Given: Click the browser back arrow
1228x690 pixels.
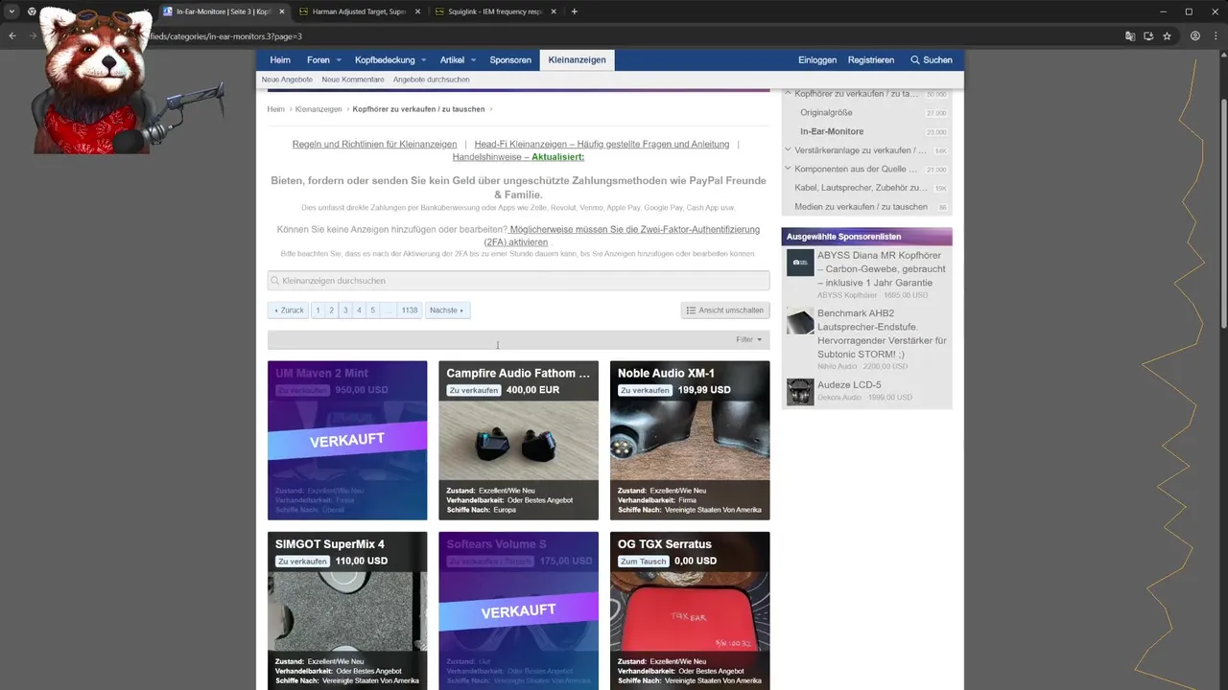Looking at the screenshot, I should pos(12,35).
